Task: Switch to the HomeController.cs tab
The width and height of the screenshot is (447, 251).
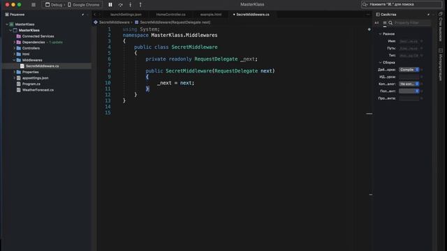Action: 170,15
